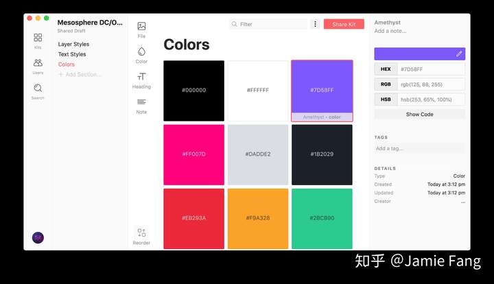The height and width of the screenshot is (284, 494).
Task: Add a Color item with the droplet icon
Action: point(141,51)
